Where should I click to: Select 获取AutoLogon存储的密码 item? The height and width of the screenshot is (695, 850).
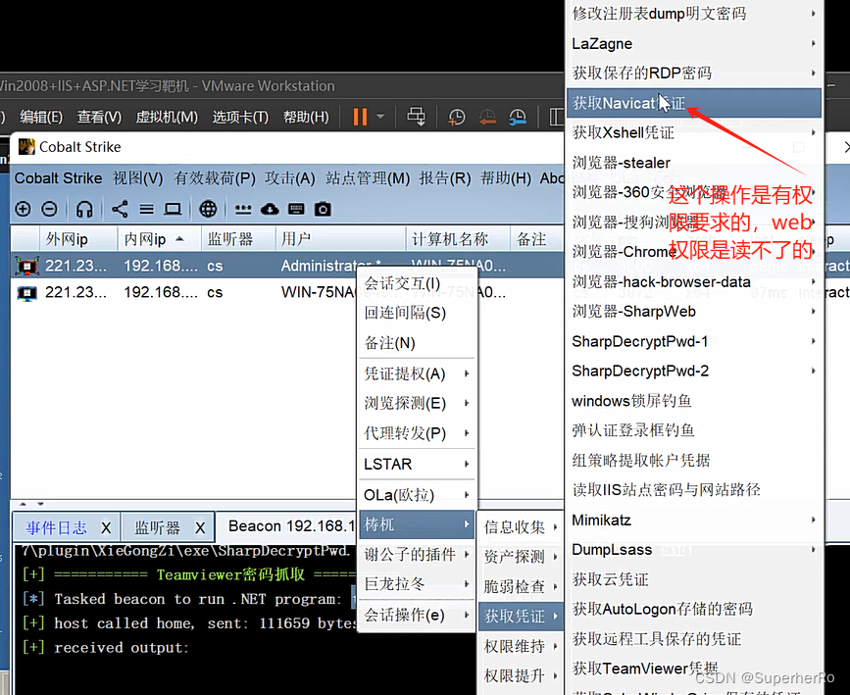tap(694, 610)
